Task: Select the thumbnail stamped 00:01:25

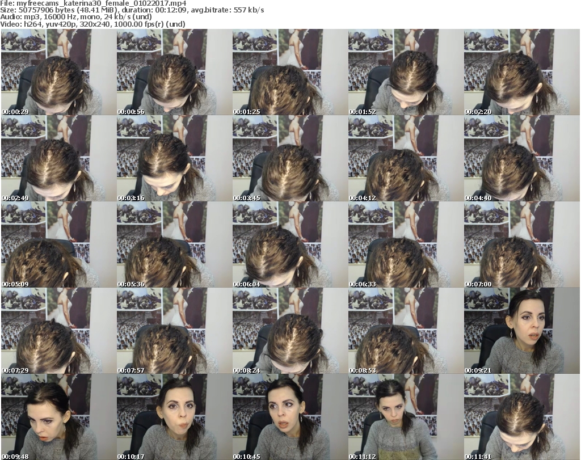Action: pos(290,72)
